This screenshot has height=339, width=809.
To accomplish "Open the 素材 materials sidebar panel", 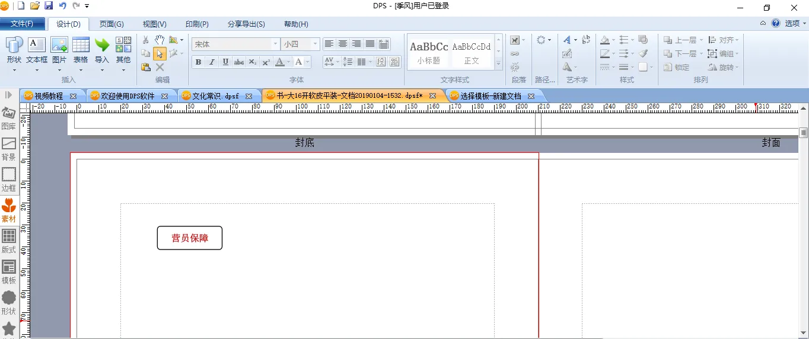I will coord(9,210).
